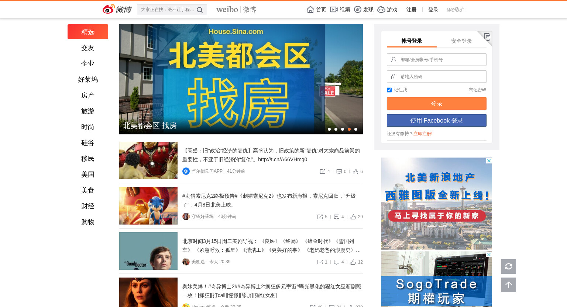Click 守望好莱坞 avatar icon
Image resolution: width=567 pixels, height=307 pixels.
(x=186, y=216)
